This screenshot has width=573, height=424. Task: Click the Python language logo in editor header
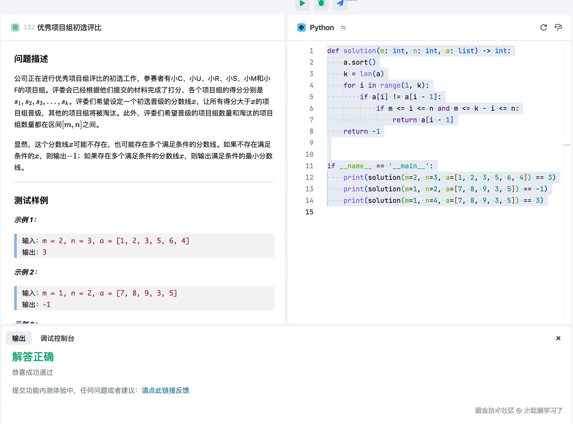click(301, 27)
